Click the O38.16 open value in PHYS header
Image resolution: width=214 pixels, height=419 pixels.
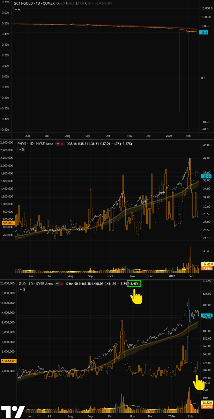(71, 144)
